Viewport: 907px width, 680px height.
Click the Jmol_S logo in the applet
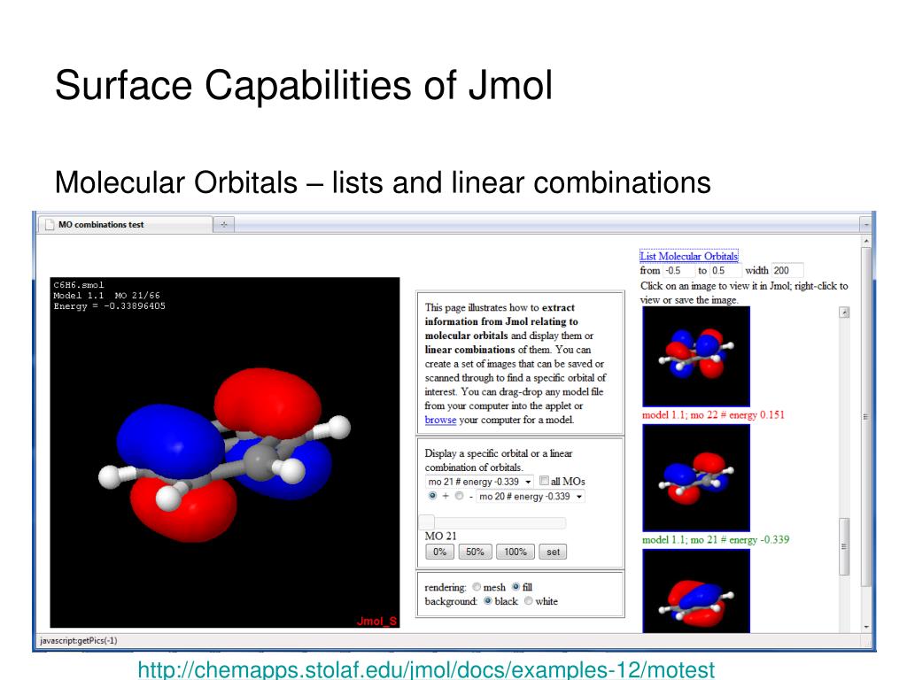(x=376, y=621)
